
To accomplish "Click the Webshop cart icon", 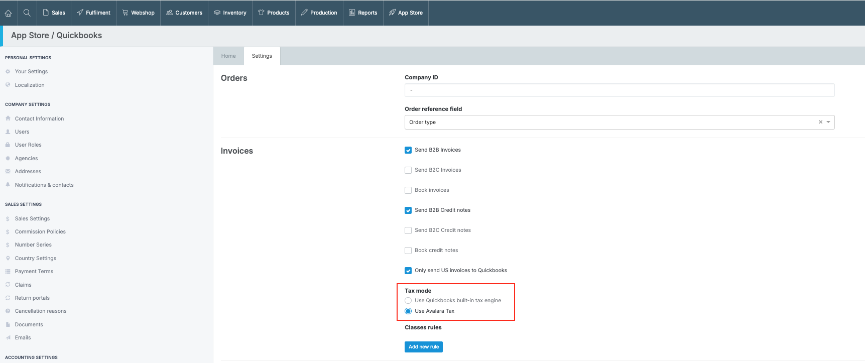I will tap(126, 13).
